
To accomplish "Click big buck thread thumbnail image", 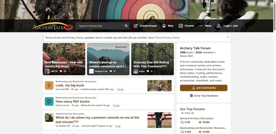I will tap(160, 86).
